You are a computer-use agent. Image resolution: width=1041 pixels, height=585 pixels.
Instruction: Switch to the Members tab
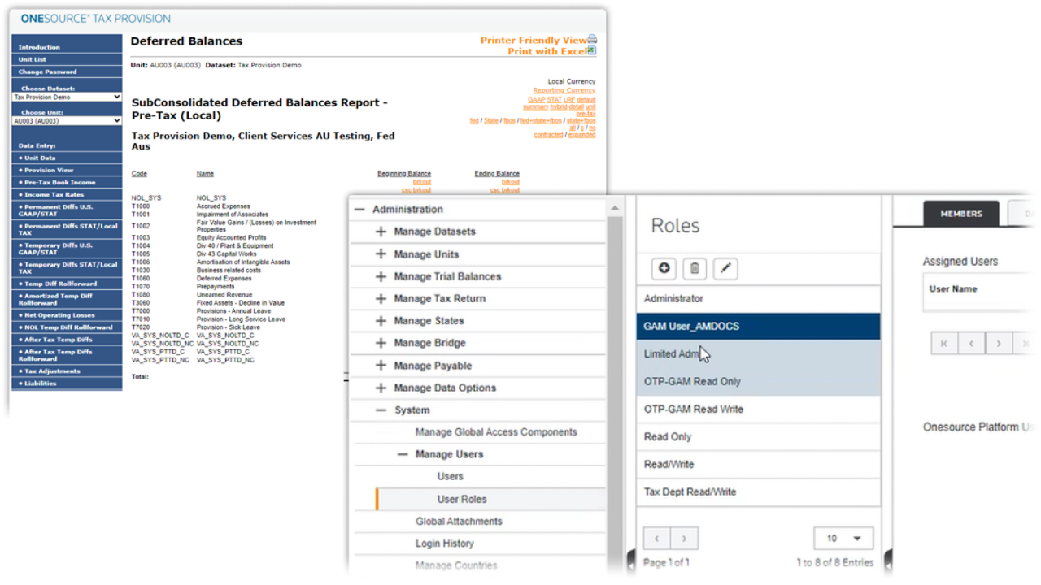(x=961, y=214)
